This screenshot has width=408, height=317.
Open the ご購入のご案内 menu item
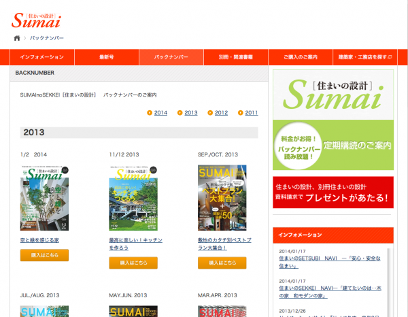click(301, 56)
